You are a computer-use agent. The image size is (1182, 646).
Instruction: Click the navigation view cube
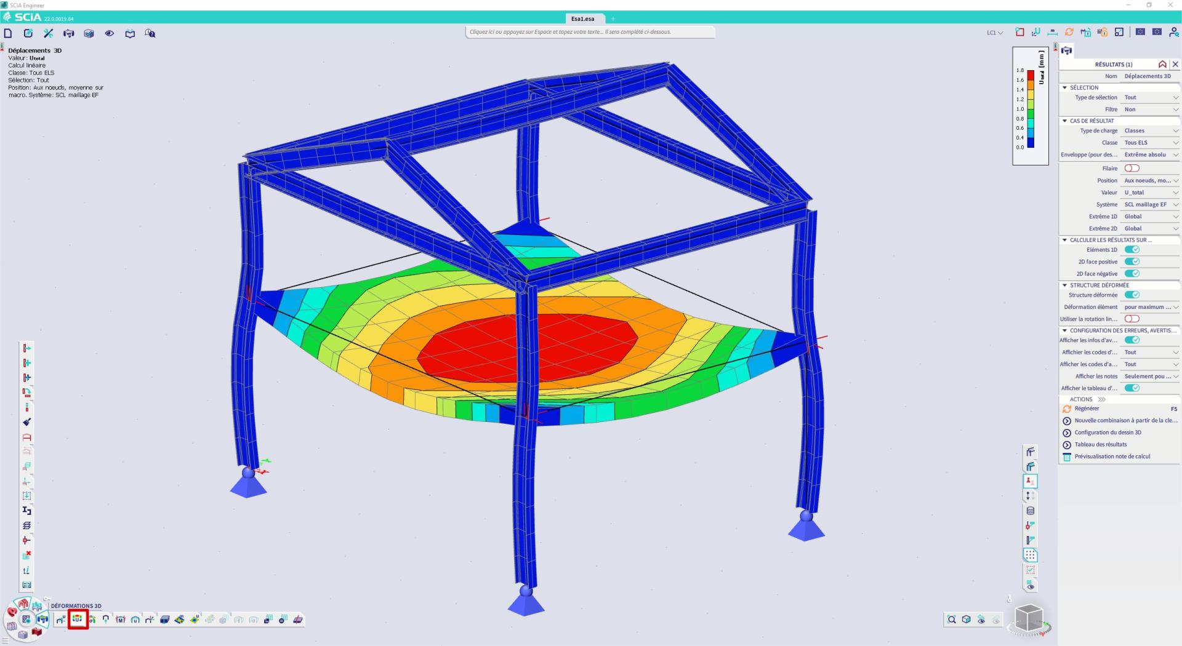click(1029, 618)
